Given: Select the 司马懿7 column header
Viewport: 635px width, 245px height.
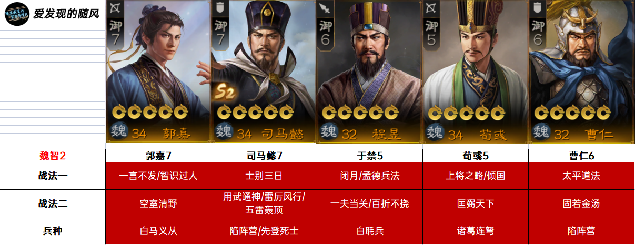Looking at the screenshot, I should tap(264, 156).
